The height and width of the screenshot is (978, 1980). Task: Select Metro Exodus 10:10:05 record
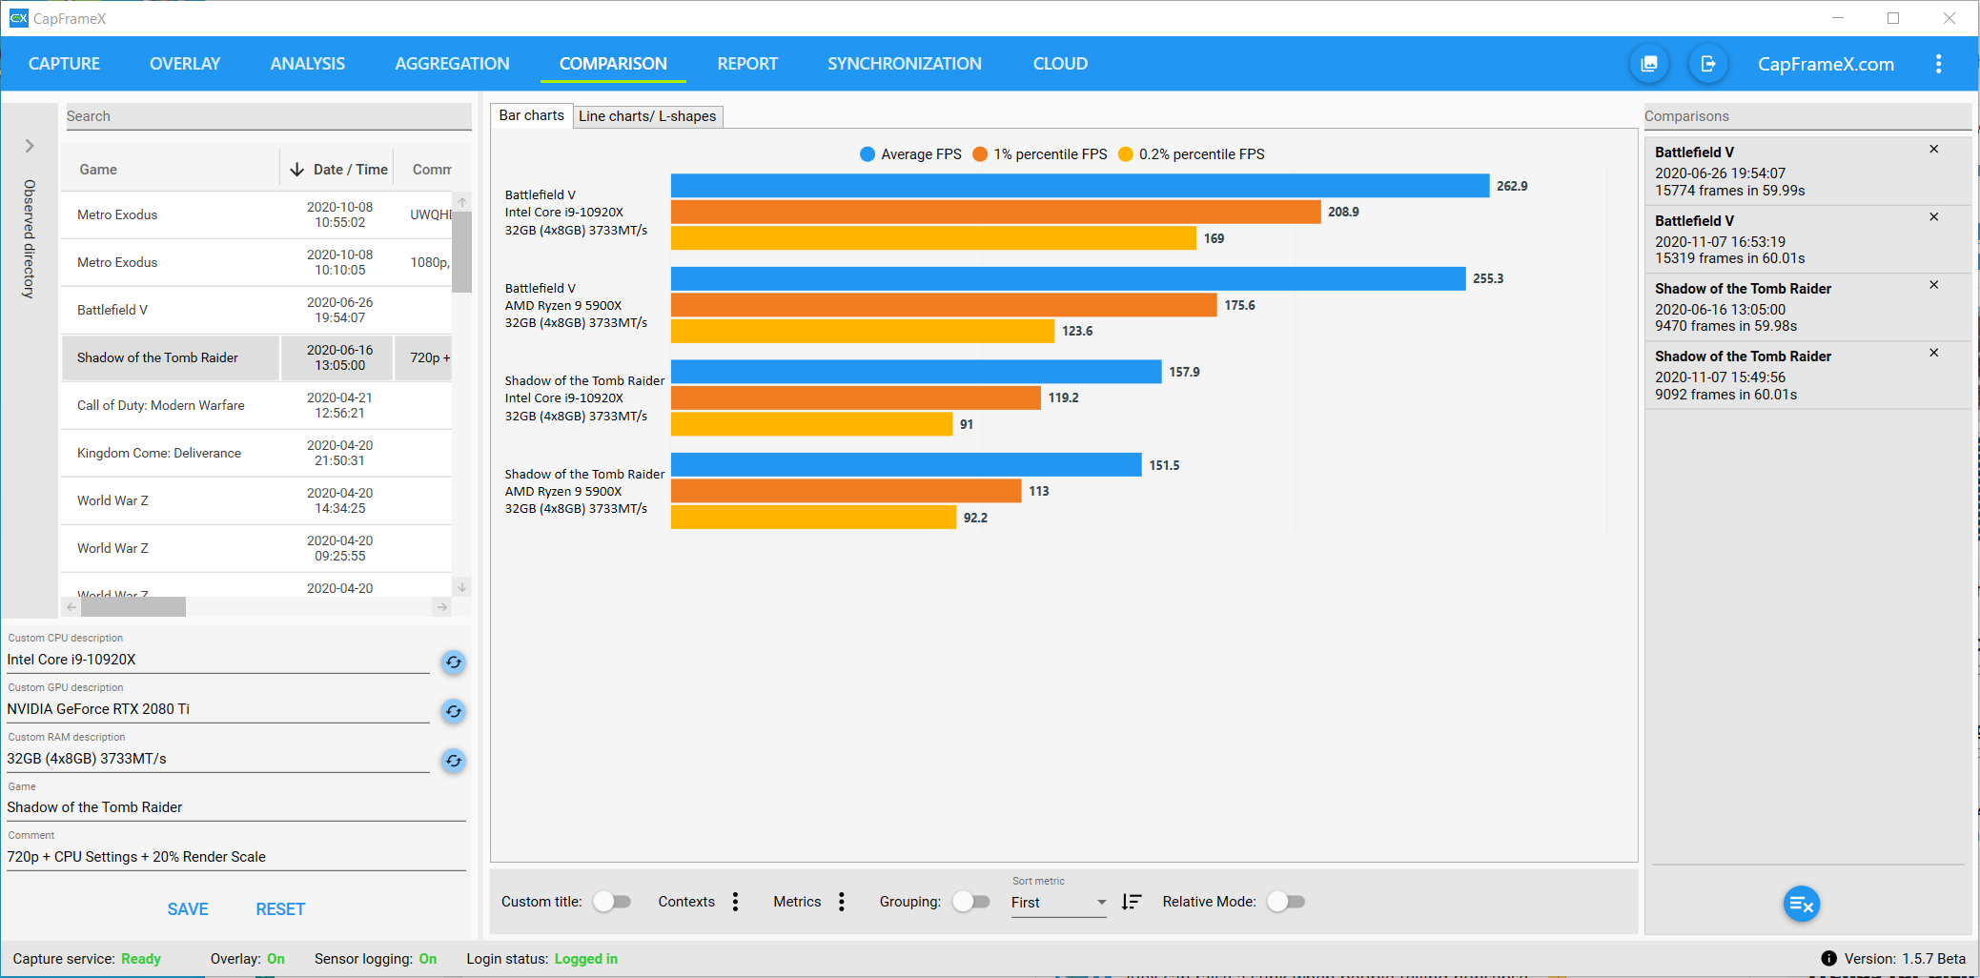256,262
